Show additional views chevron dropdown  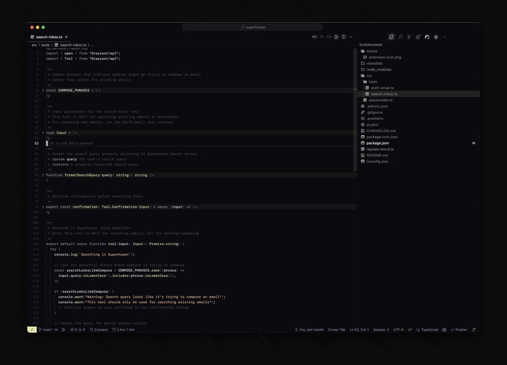tap(445, 37)
